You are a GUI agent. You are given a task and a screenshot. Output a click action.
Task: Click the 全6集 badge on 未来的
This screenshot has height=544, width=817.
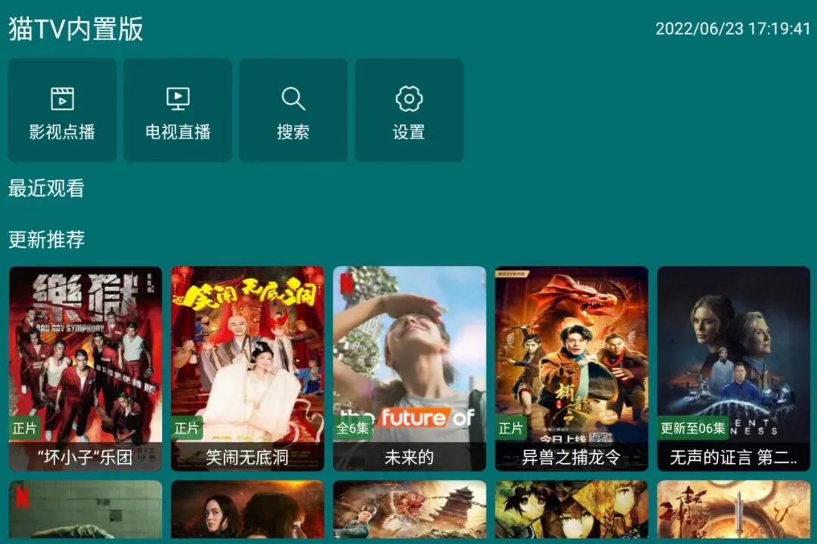353,428
